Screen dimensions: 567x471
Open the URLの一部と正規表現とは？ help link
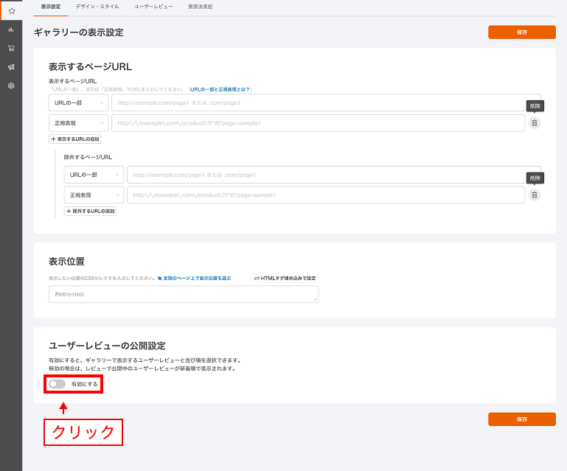point(220,89)
